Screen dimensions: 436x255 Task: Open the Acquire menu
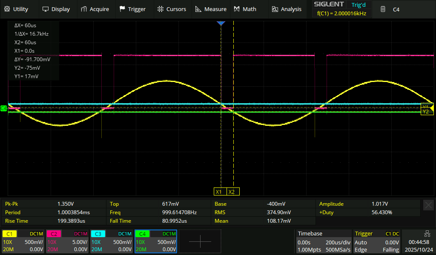click(x=95, y=9)
